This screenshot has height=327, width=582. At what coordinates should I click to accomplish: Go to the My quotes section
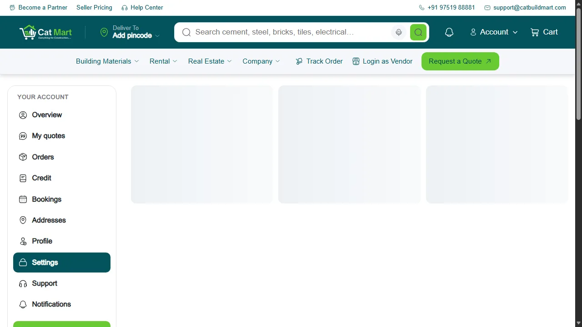(62, 136)
